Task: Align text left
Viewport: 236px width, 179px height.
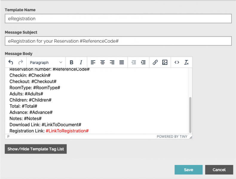Action: (93, 62)
